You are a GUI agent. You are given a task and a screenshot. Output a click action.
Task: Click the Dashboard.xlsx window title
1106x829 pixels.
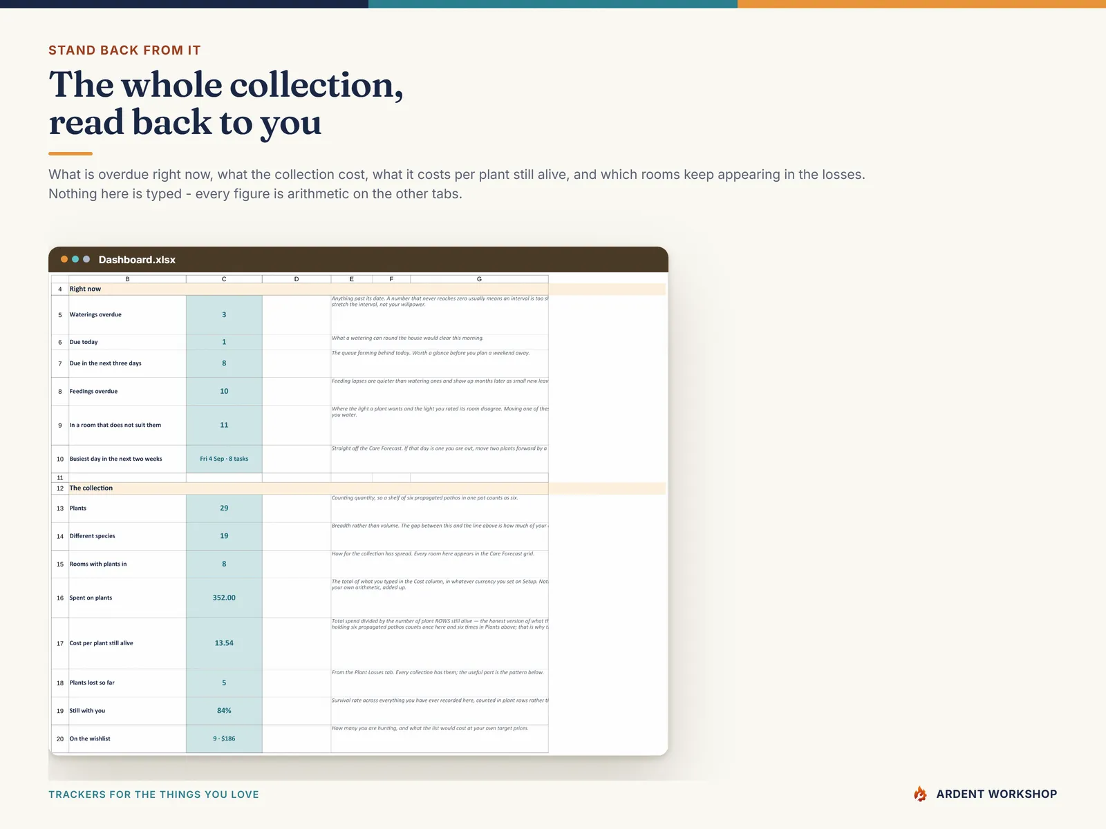137,260
